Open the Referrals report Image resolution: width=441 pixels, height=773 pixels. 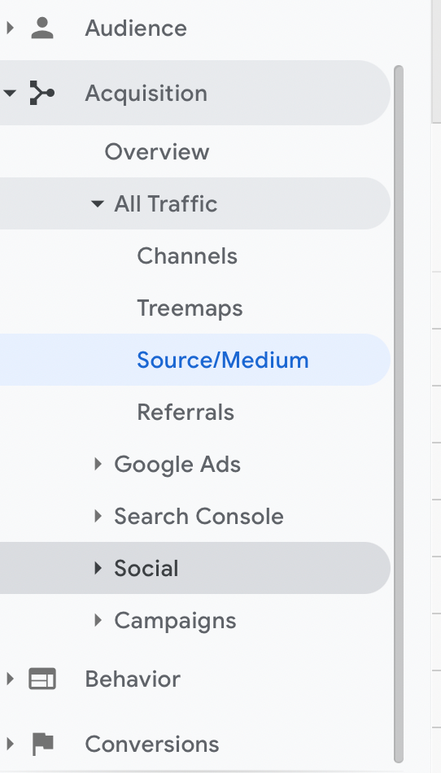point(186,413)
